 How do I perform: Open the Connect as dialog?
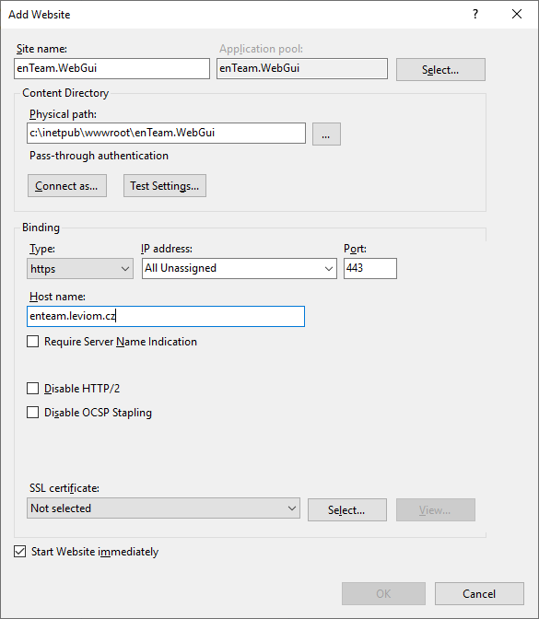tap(67, 185)
